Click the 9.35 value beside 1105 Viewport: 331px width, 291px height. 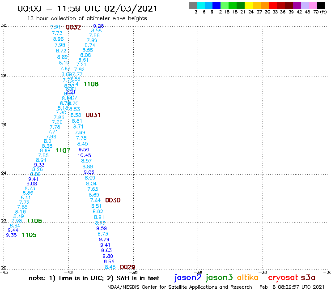(x=11, y=235)
